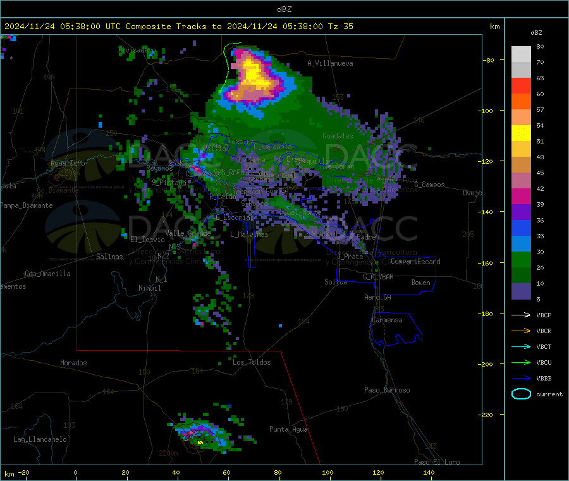
Task: Click the 'El_Desvio' map label
Action: pyautogui.click(x=147, y=240)
